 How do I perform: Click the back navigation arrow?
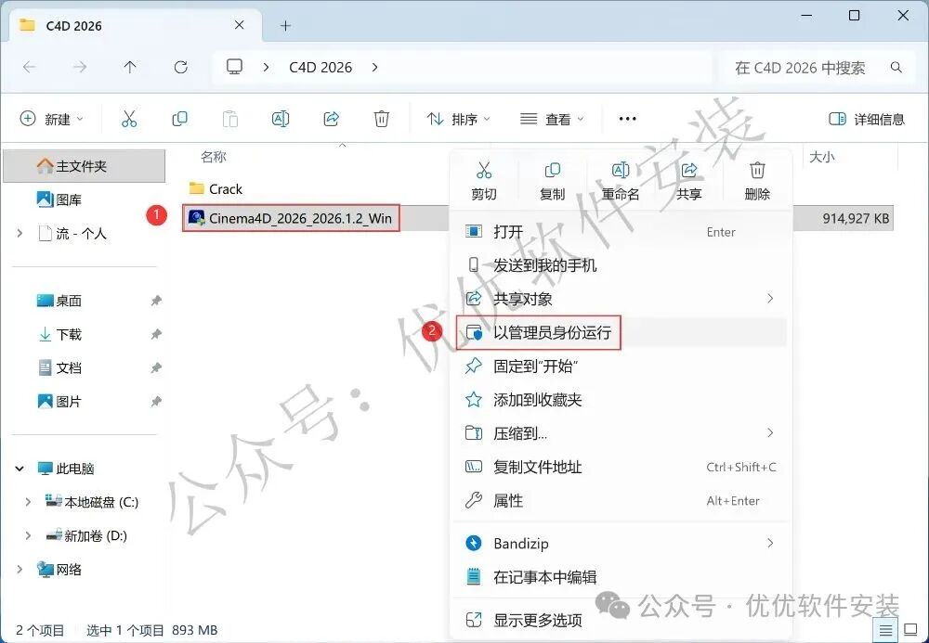coord(29,68)
